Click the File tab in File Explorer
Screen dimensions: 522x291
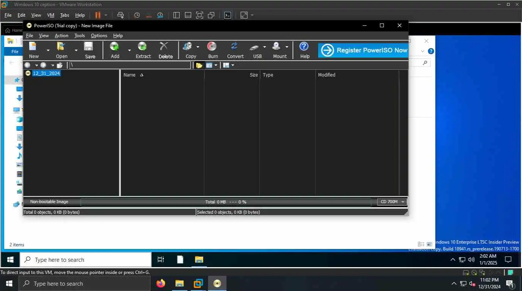pyautogui.click(x=15, y=52)
